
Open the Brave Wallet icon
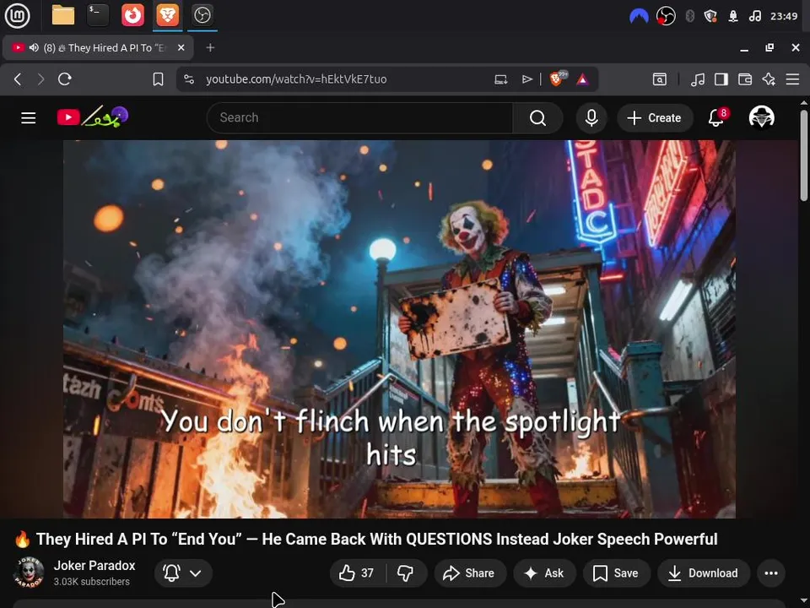point(745,79)
